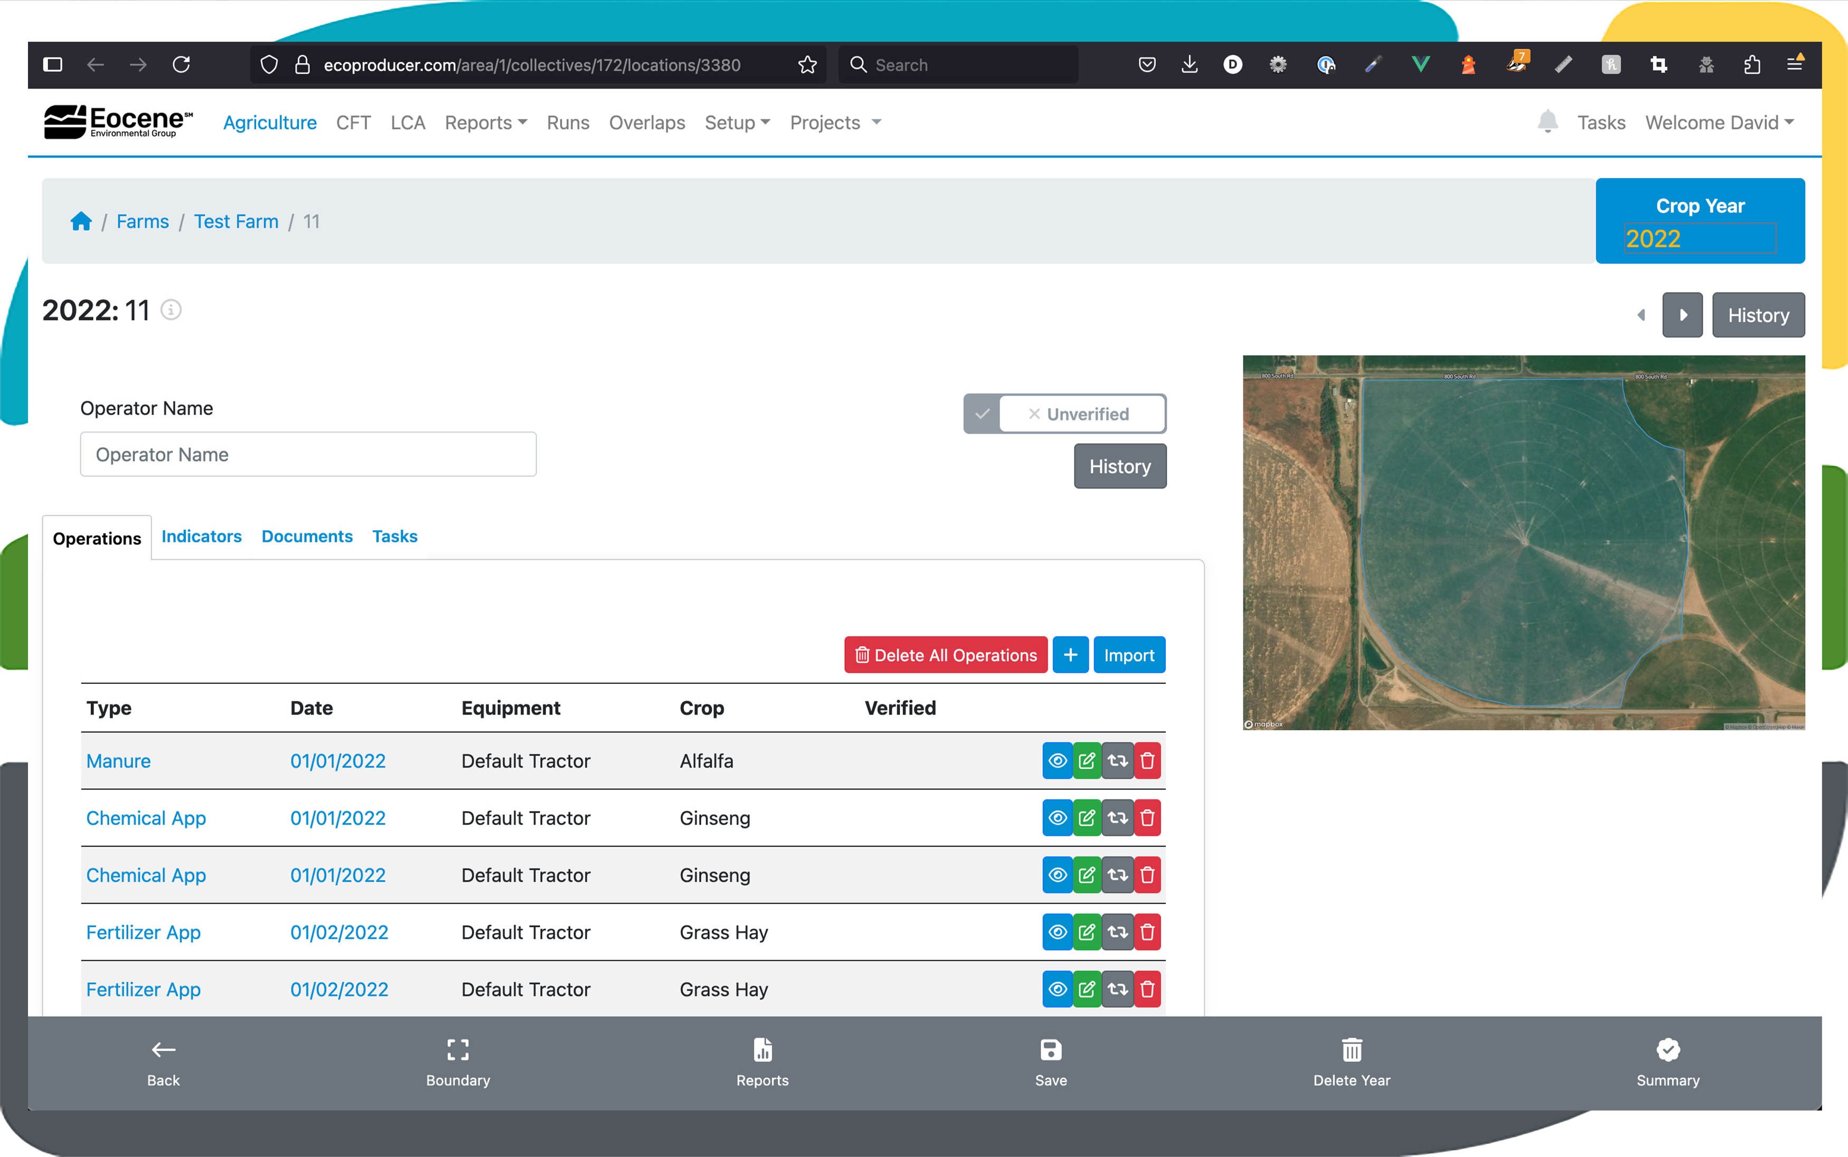Expand the Reports dropdown in navbar

pos(486,123)
